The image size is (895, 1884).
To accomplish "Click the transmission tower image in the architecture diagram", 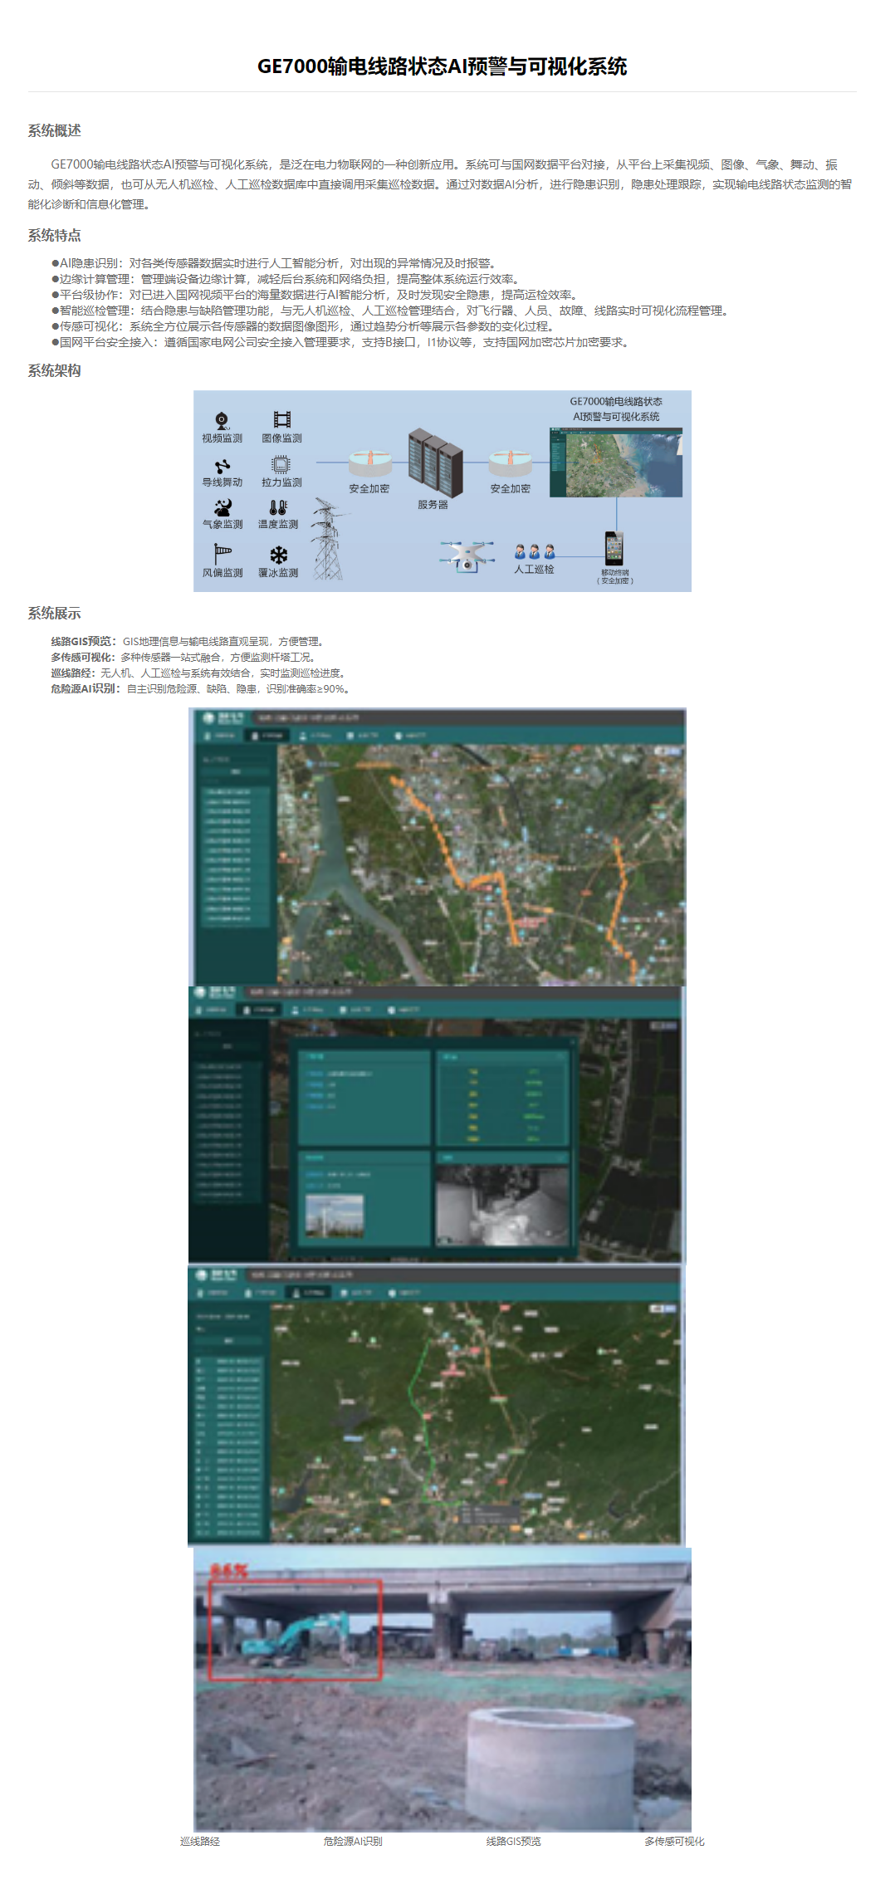I will coord(328,539).
